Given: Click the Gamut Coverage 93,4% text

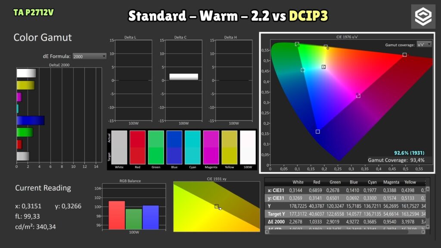Looking at the screenshot, I should point(396,160).
